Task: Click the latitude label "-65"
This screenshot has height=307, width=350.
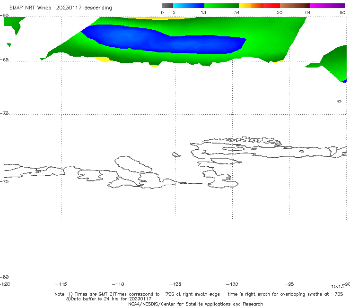Action: [4, 60]
